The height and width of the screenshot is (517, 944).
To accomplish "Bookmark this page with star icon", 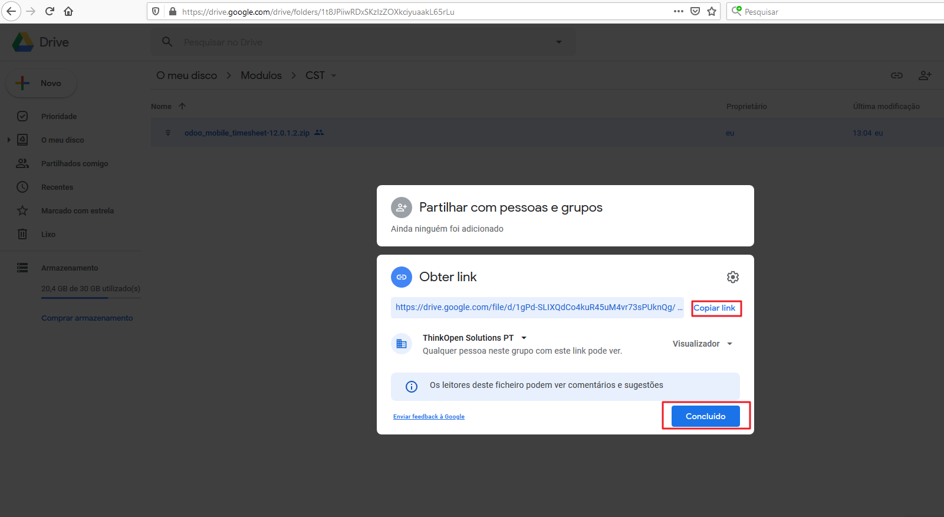I will point(712,11).
